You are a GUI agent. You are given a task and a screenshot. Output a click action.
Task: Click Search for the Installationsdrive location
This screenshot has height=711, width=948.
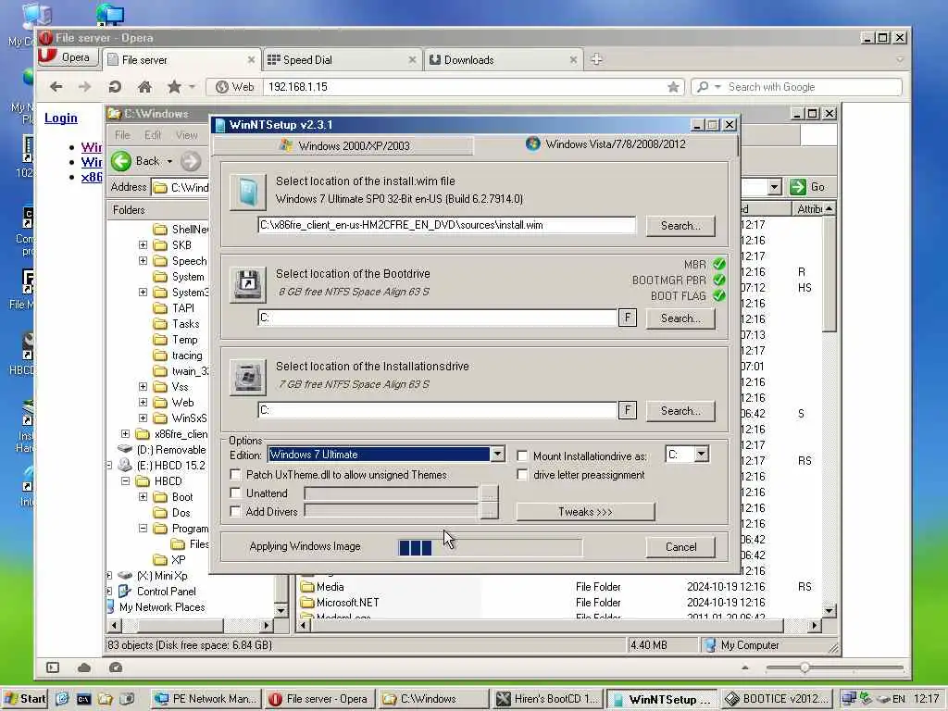pyautogui.click(x=680, y=410)
